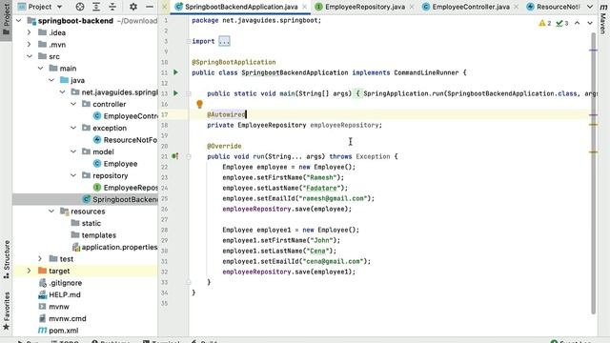610x343 pixels.
Task: Select EmployeeRepository interface in tree
Action: coord(125,188)
